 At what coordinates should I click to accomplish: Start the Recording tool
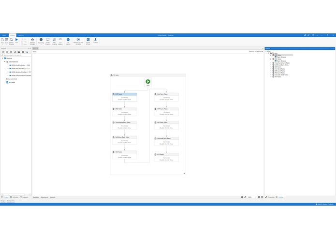click(41, 41)
